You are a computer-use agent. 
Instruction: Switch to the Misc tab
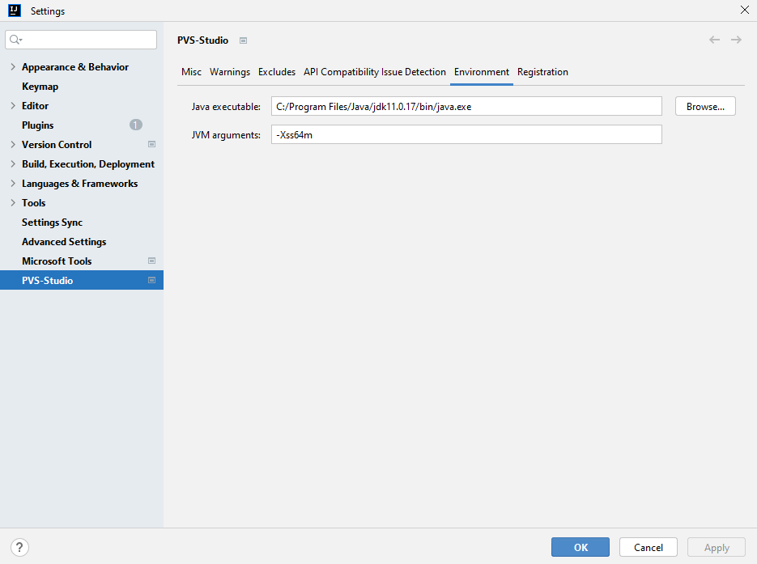click(191, 72)
